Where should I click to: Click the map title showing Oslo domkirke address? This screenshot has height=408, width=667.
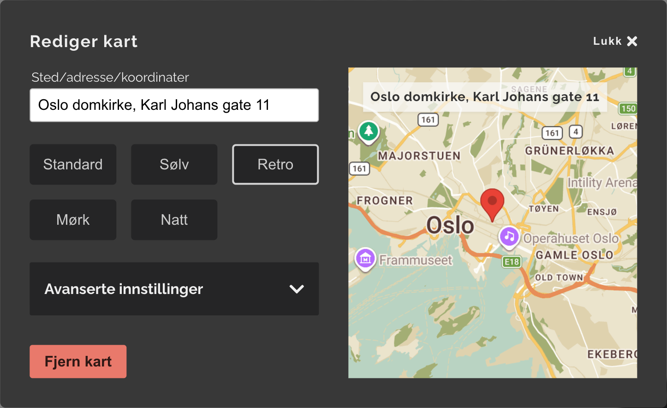tap(485, 97)
